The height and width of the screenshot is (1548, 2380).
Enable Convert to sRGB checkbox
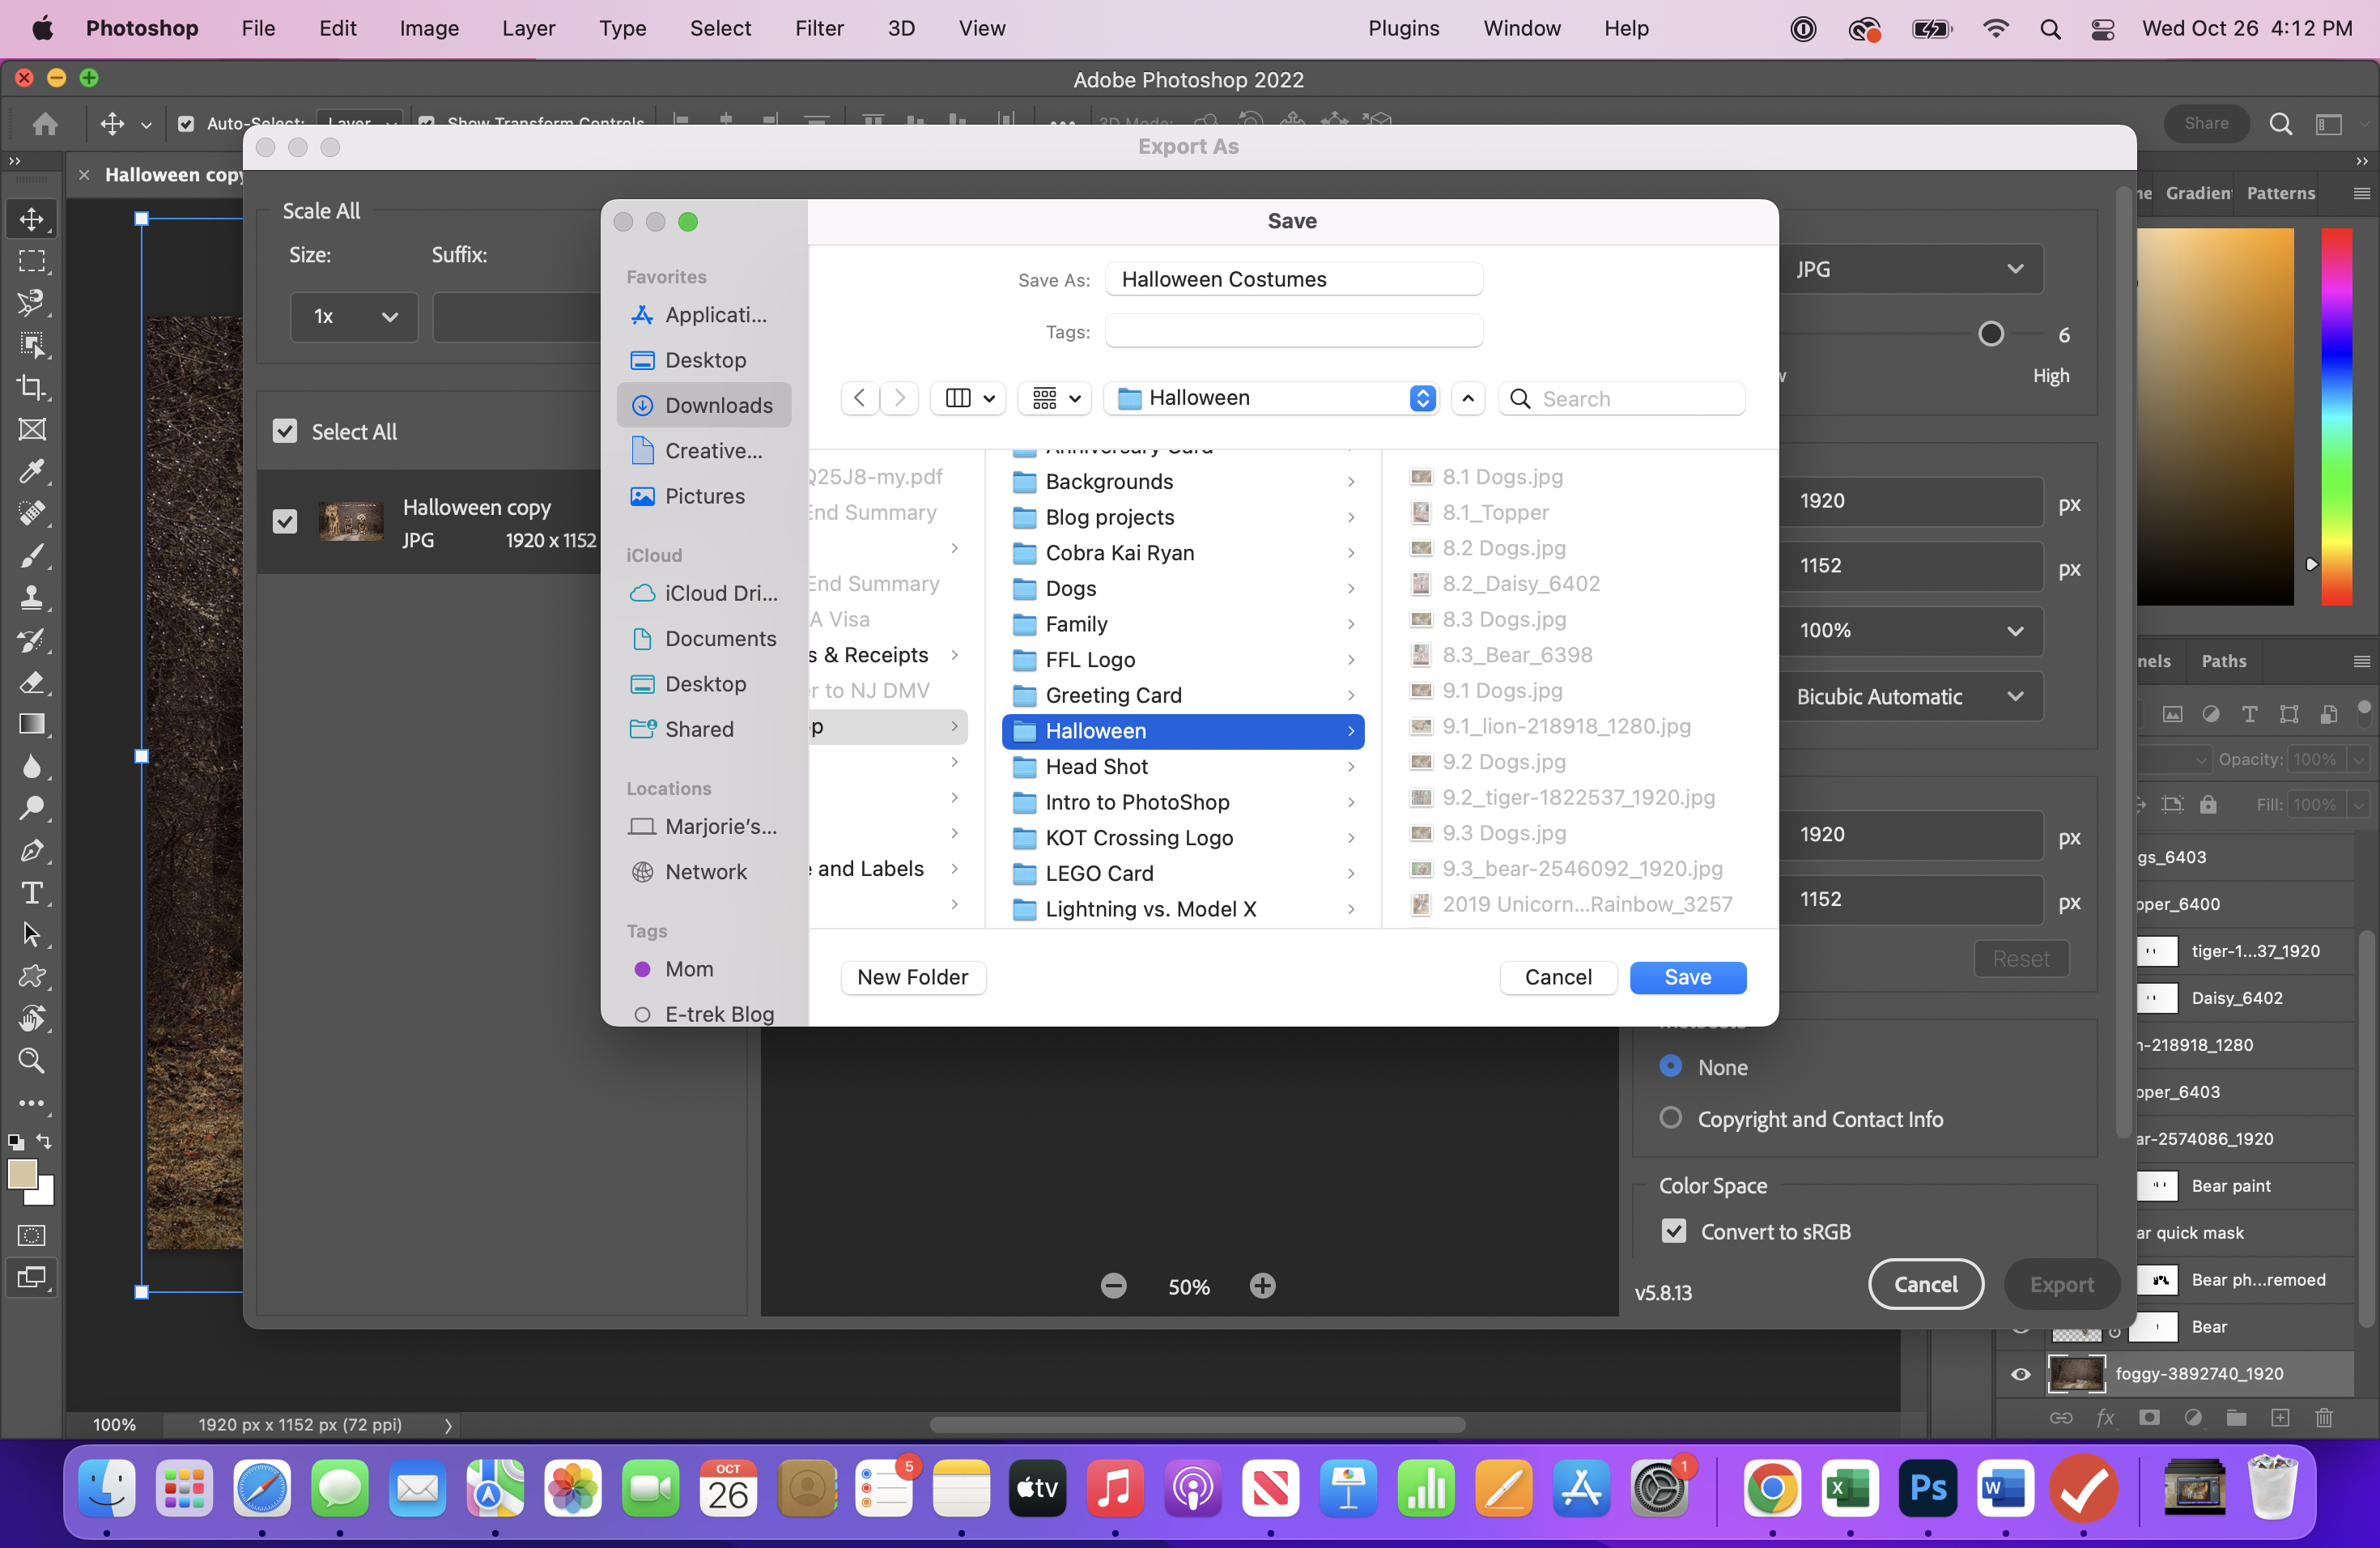point(1674,1231)
